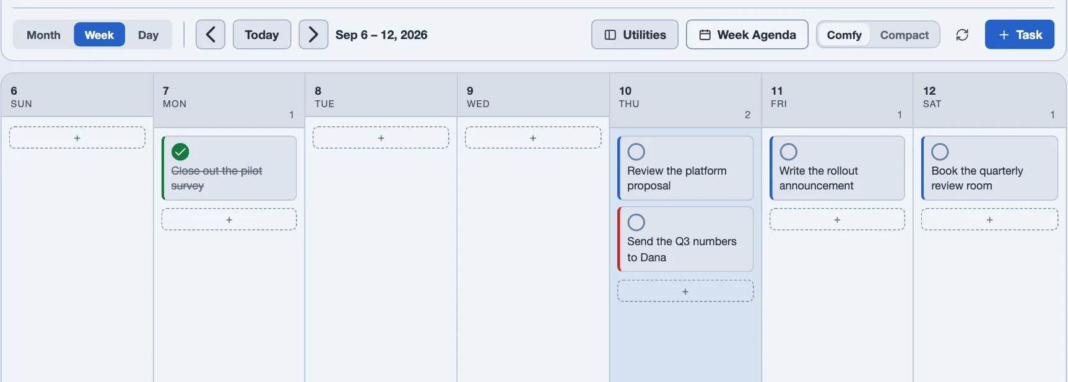Go to the previous week arrow

pyautogui.click(x=211, y=35)
